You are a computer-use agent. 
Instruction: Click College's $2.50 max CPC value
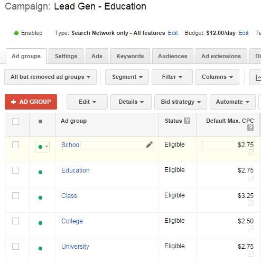(246, 221)
